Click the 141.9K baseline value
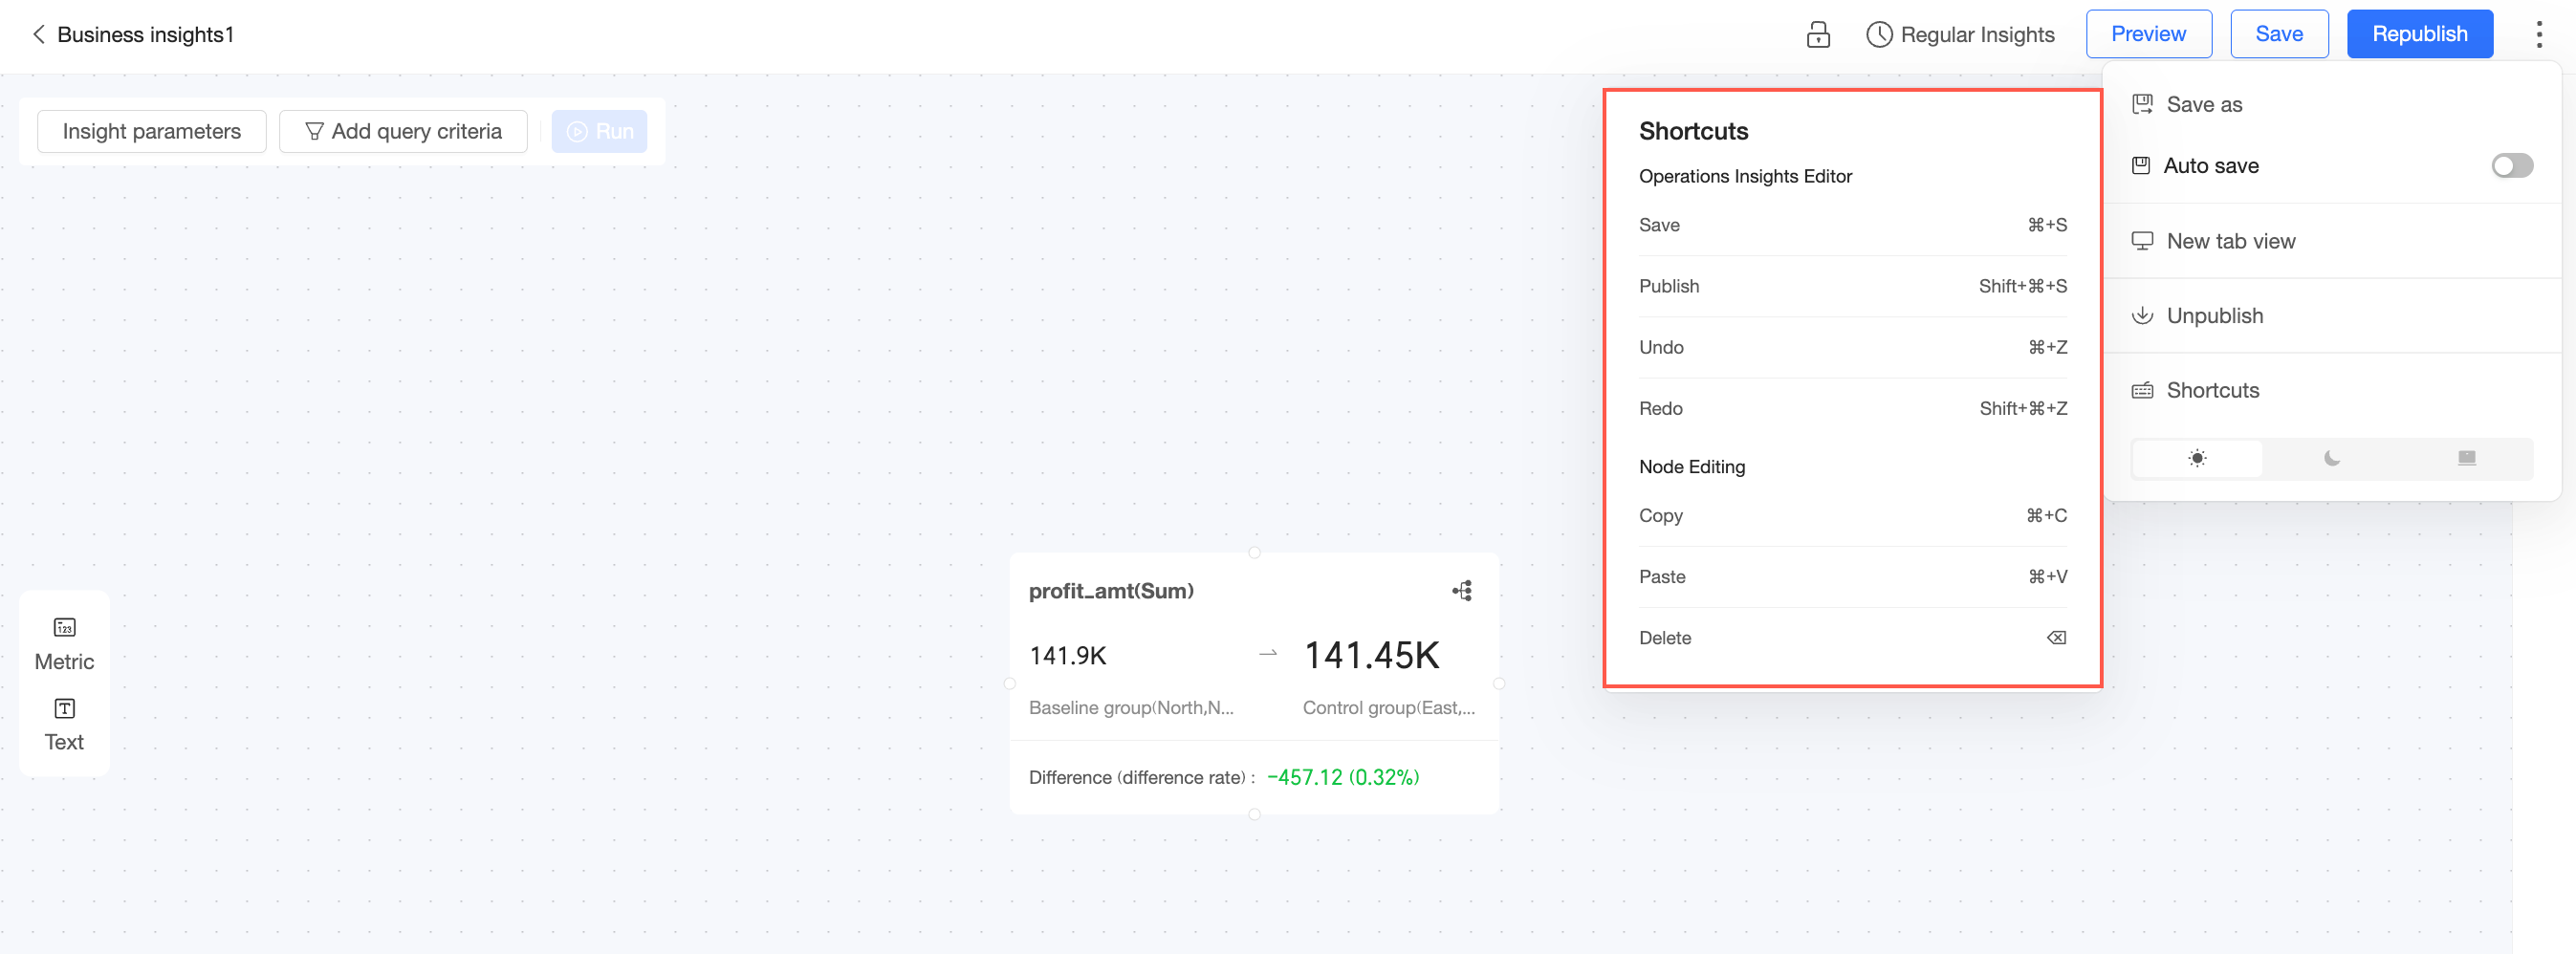This screenshot has height=954, width=2576. click(x=1067, y=656)
